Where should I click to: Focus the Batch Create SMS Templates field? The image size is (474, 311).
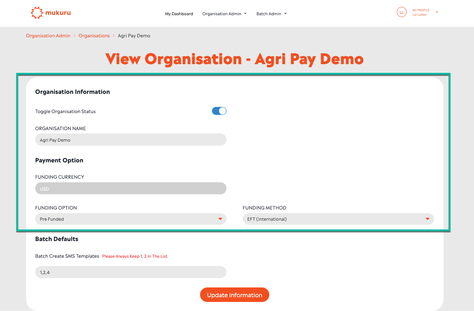pos(130,272)
